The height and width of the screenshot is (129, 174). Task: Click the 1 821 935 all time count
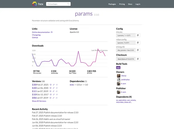pos(92,71)
